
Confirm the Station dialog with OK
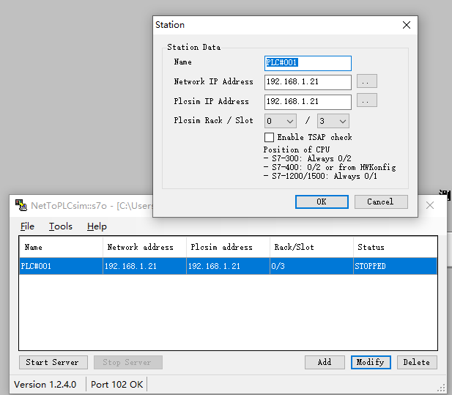pyautogui.click(x=322, y=202)
